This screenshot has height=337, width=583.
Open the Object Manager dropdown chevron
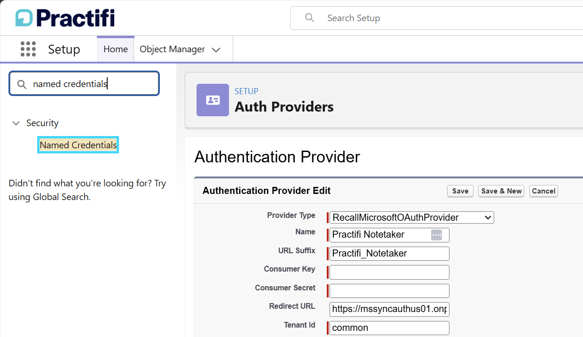pyautogui.click(x=216, y=49)
